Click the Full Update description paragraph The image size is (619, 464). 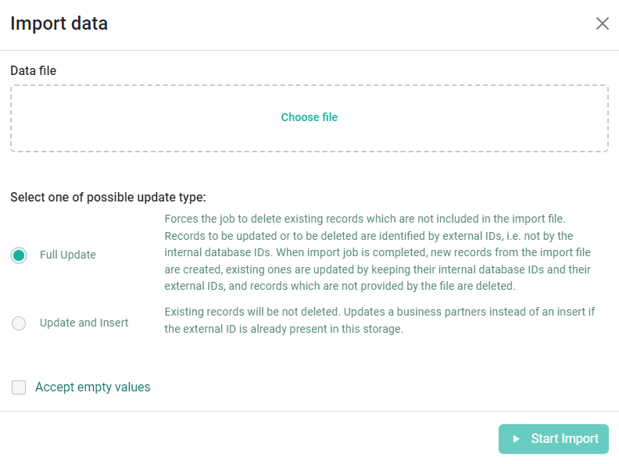pos(377,252)
